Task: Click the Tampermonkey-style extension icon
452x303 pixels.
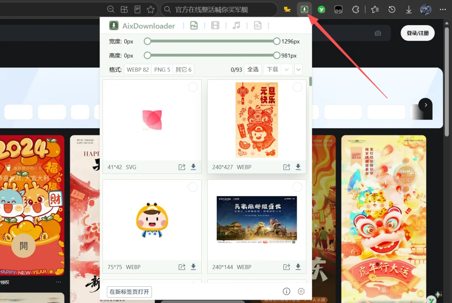Action: pos(338,10)
